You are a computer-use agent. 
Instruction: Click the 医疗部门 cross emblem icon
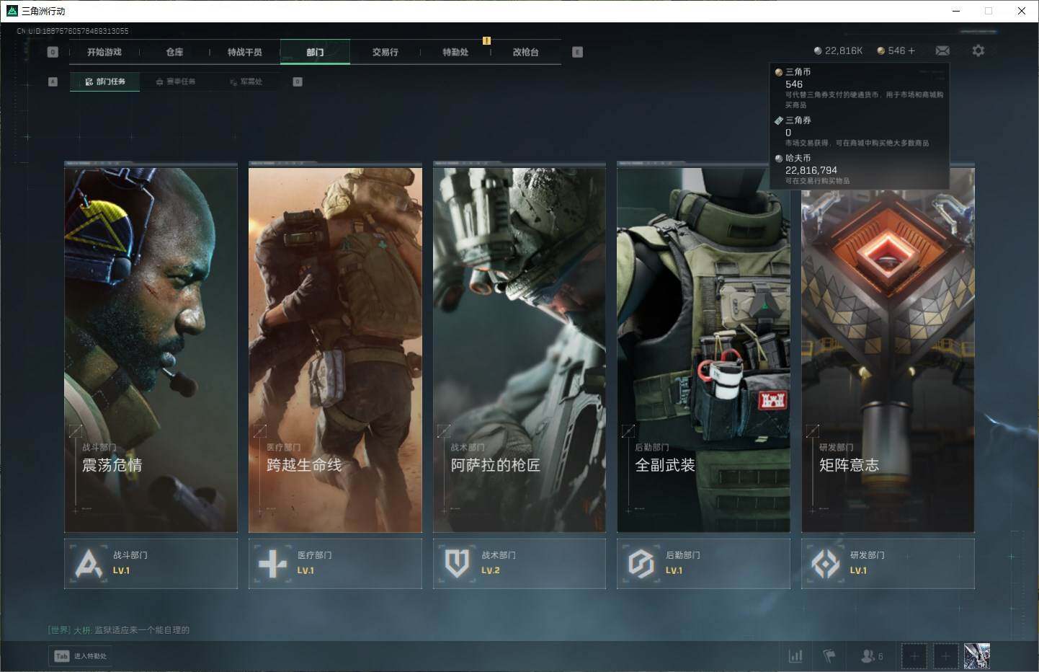tap(272, 563)
